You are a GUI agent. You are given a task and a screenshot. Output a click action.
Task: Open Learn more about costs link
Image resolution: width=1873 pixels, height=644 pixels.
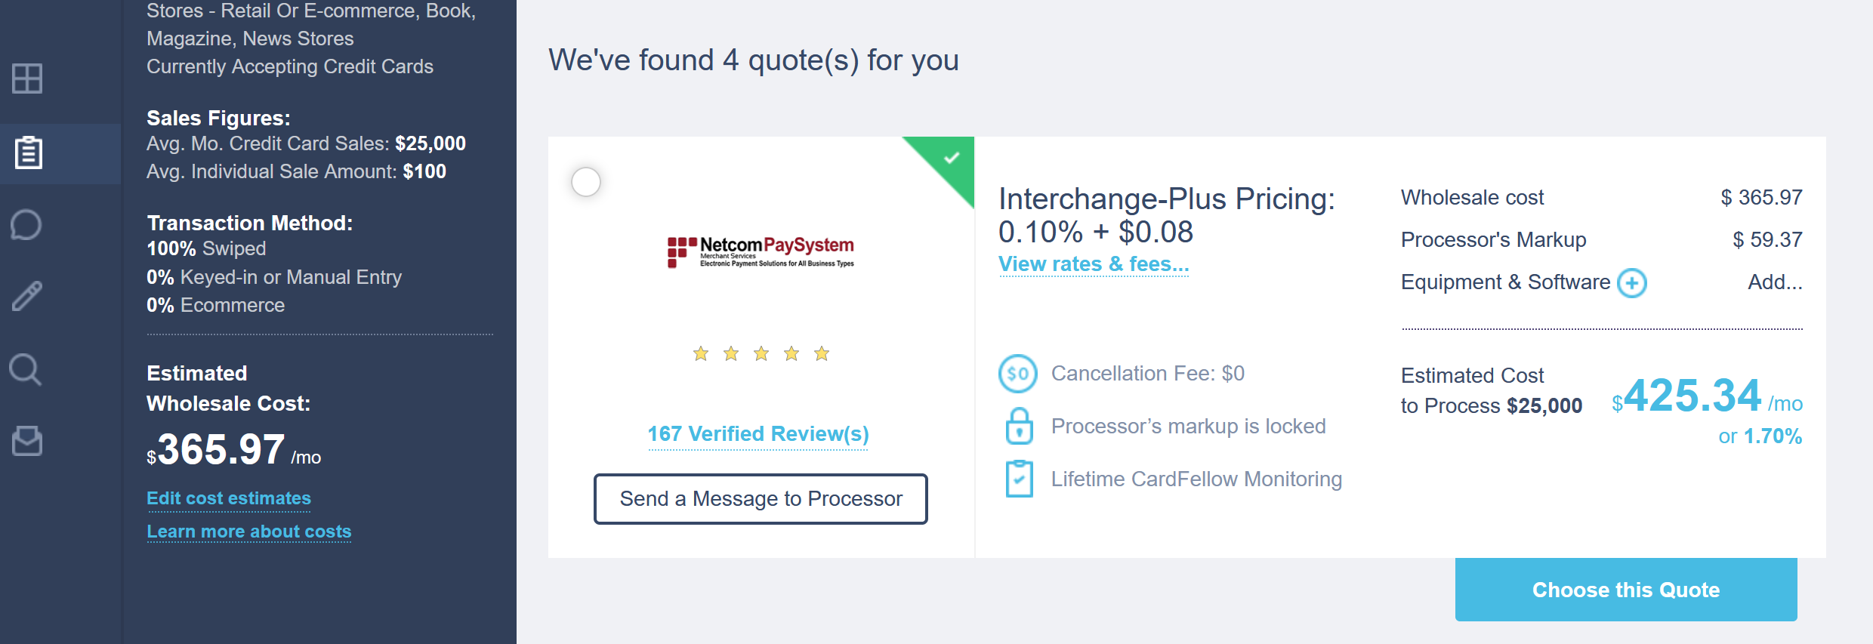click(249, 532)
